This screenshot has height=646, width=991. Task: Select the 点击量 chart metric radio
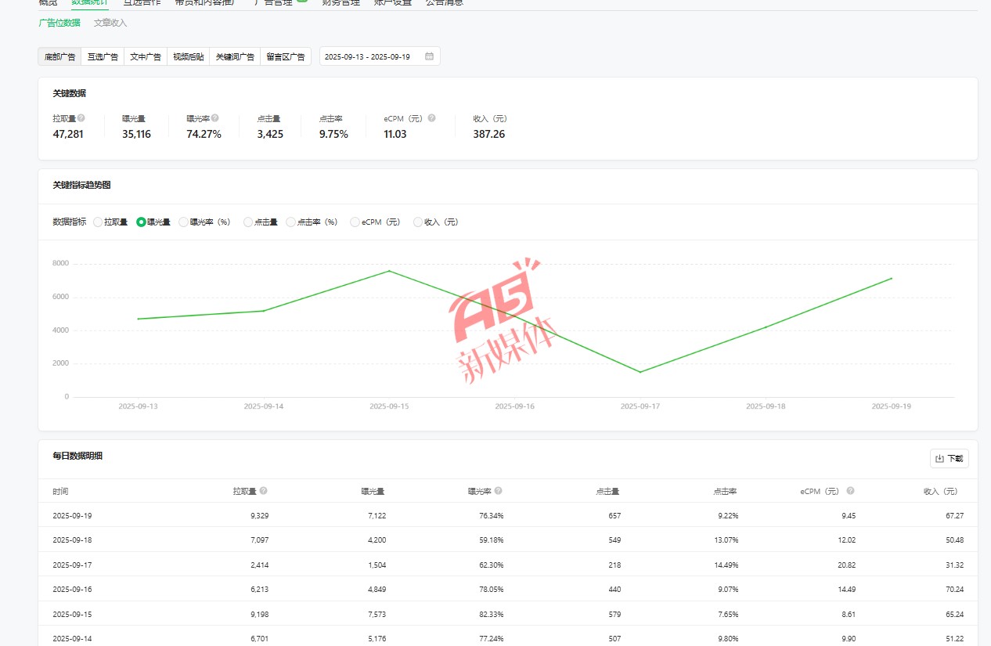click(248, 222)
